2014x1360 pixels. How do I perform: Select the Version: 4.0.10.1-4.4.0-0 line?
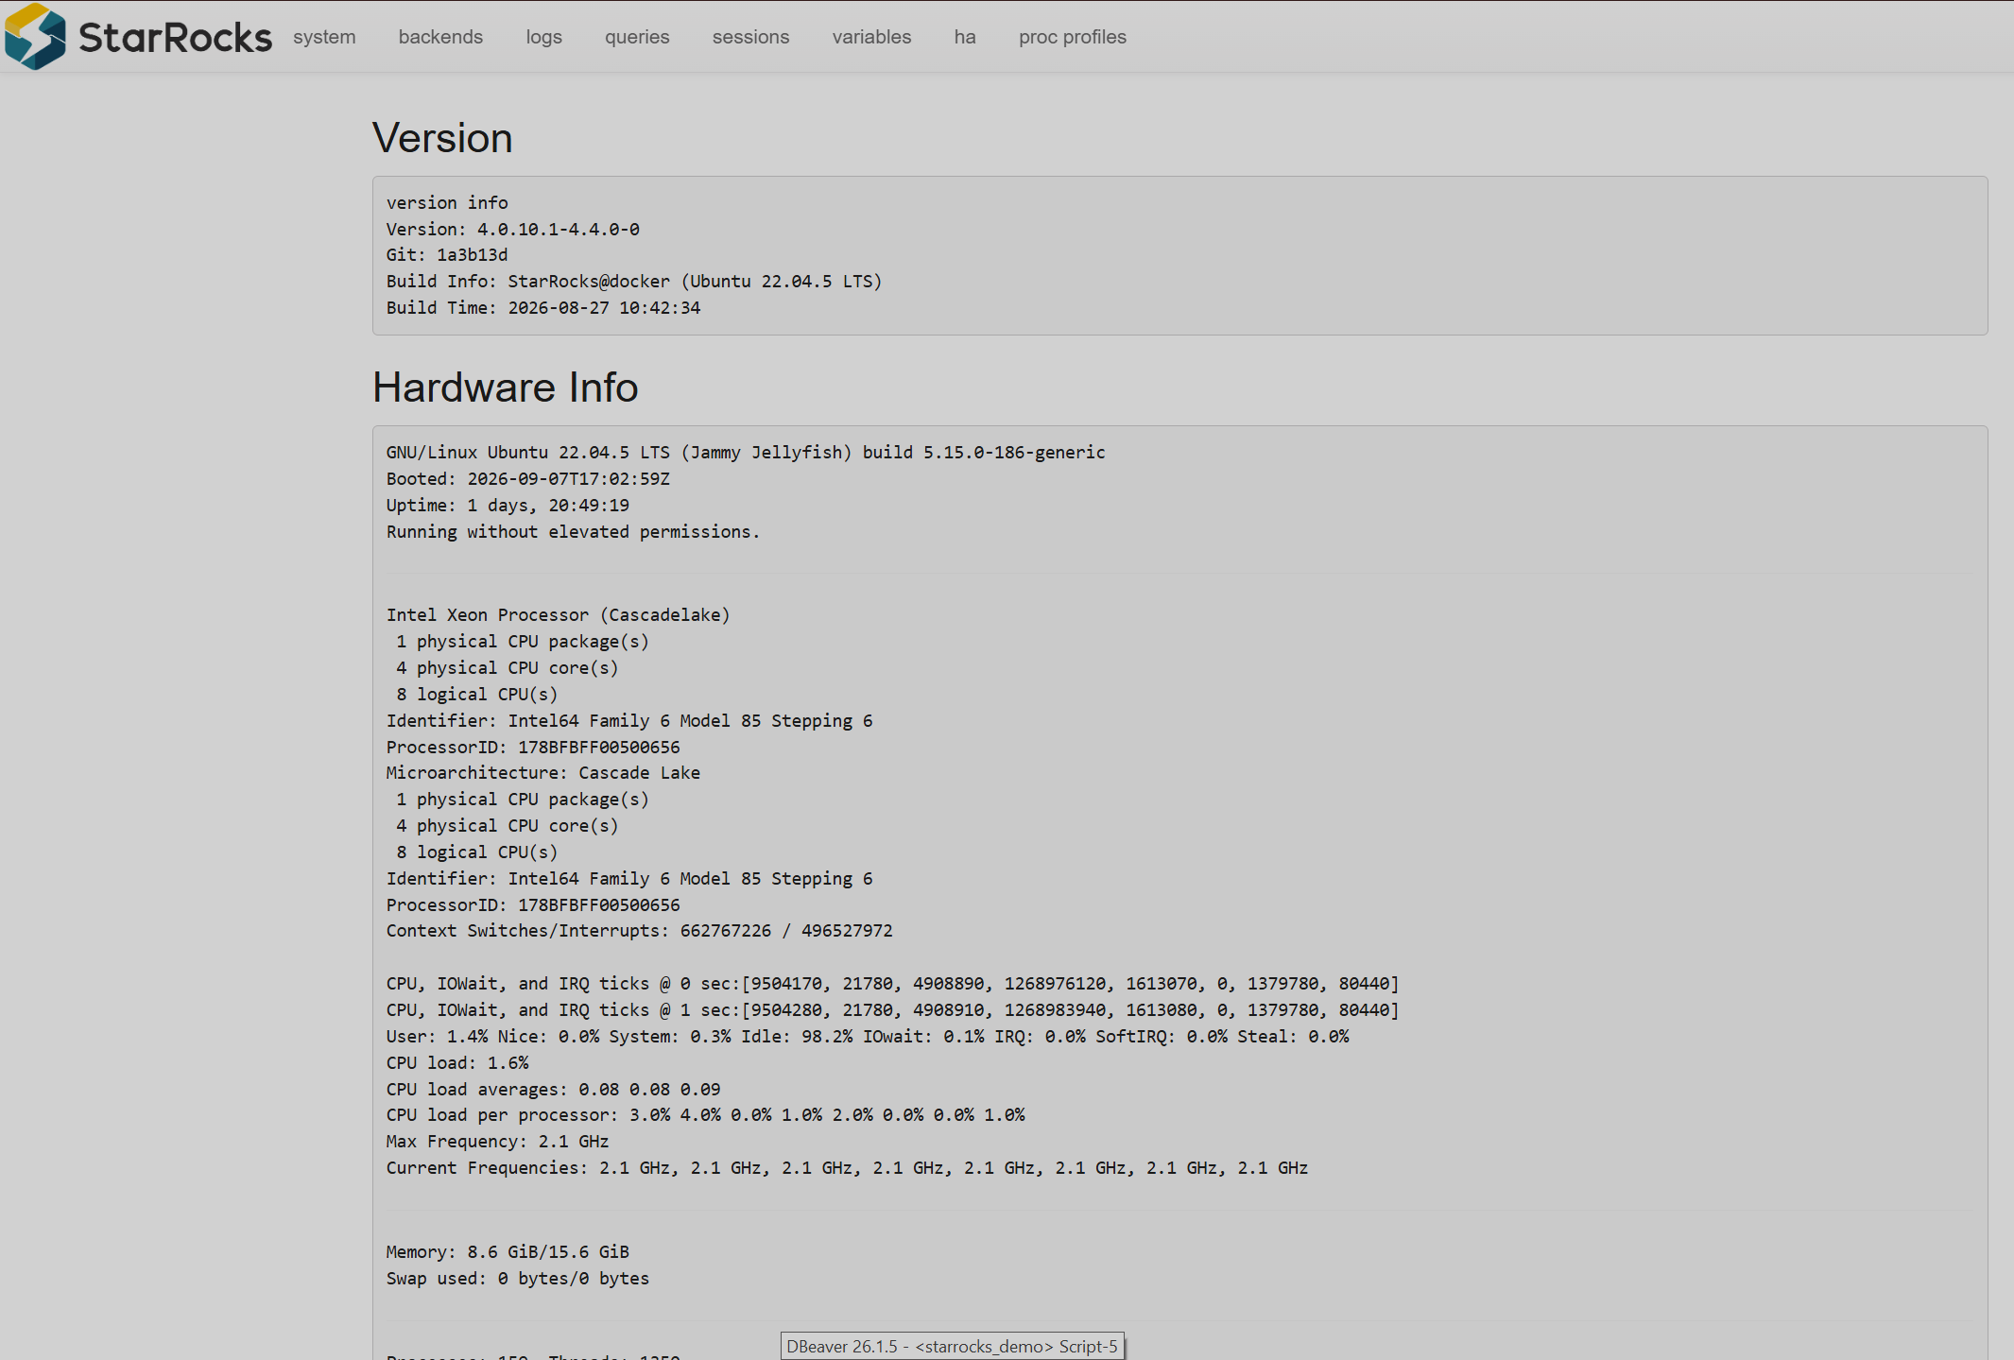point(512,229)
